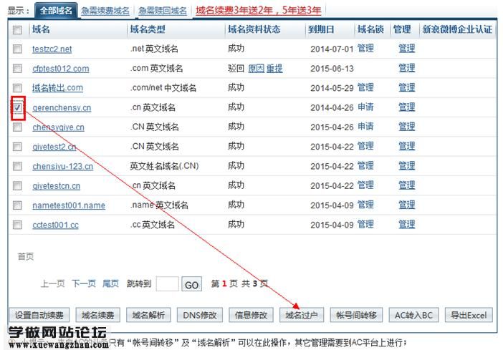Open the 管理 column link for cctest001.cc
Screen dimensions: 503x350
pos(406,224)
